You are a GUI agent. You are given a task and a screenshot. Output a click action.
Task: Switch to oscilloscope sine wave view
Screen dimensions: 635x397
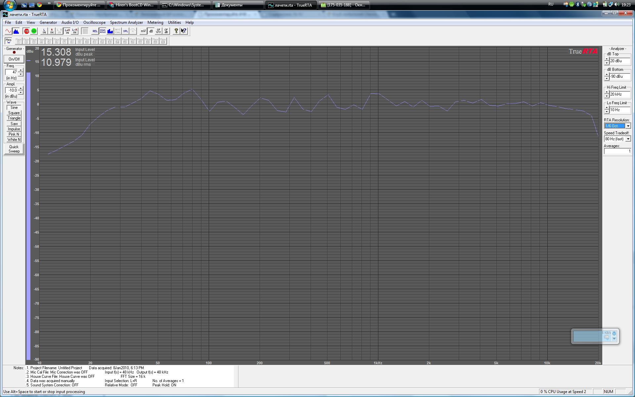[8, 31]
